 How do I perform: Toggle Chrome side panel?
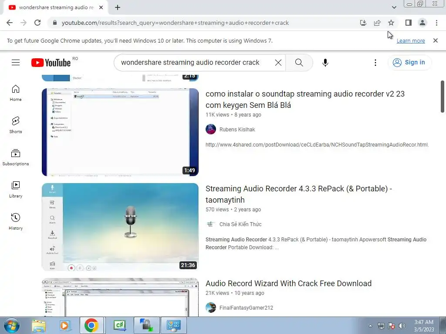[x=409, y=23]
